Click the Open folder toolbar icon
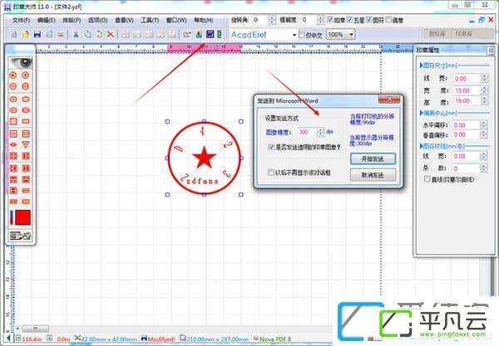 click(26, 34)
